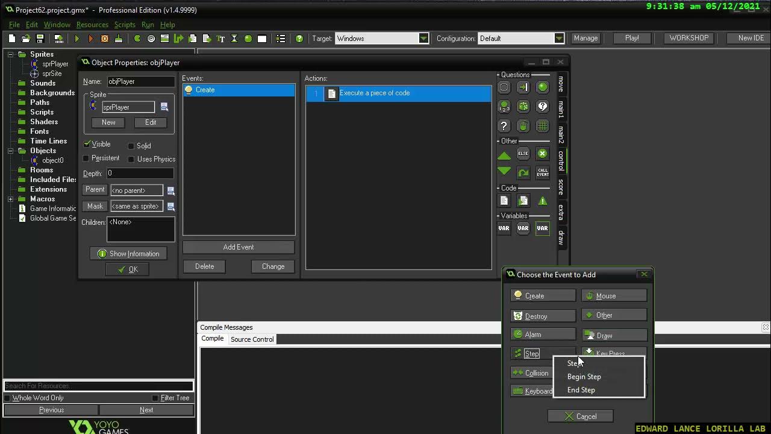Screen dimensions: 771x434
Task: Click the Create Background picture icon
Action: pyautogui.click(x=164, y=39)
